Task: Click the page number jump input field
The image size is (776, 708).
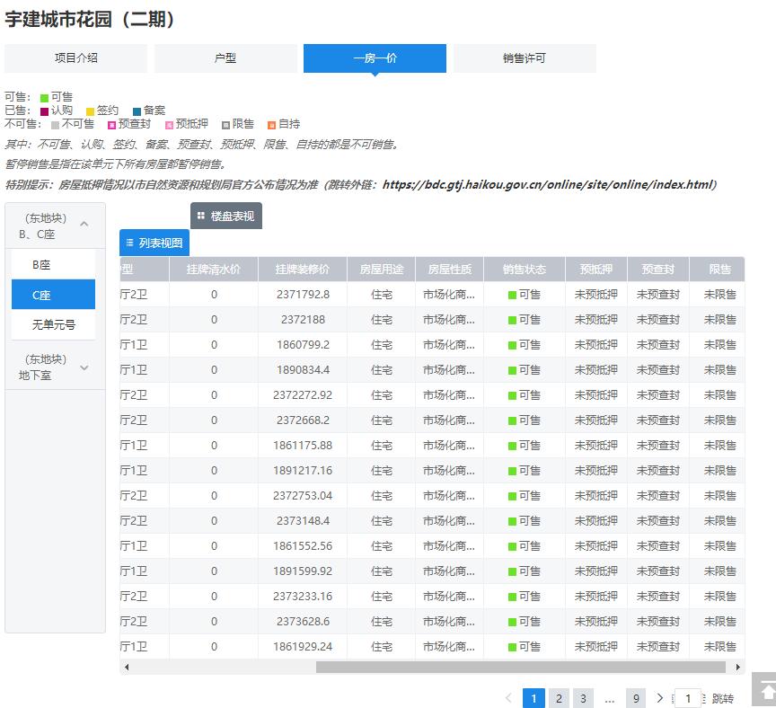Action: (687, 698)
